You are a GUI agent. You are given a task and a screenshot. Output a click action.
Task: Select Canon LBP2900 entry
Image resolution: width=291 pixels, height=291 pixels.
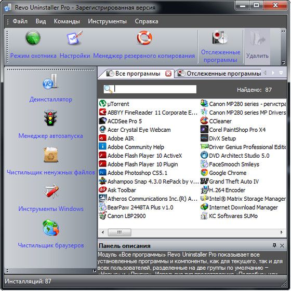coord(122,216)
